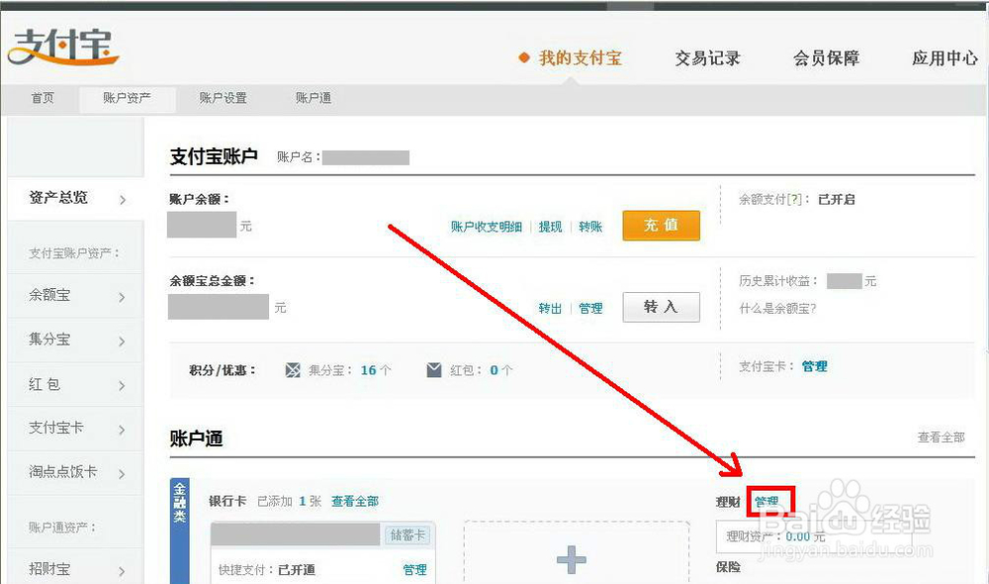989x584 pixels.
Task: Click 查看全部 at 账户通 header right
Action: point(942,437)
